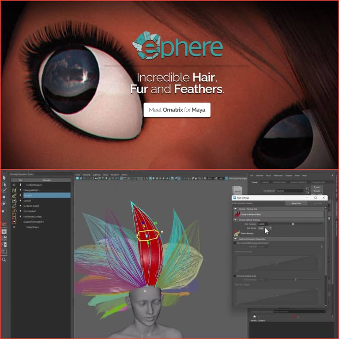Click the Operator column header
The width and height of the screenshot is (339, 339).
click(47, 180)
